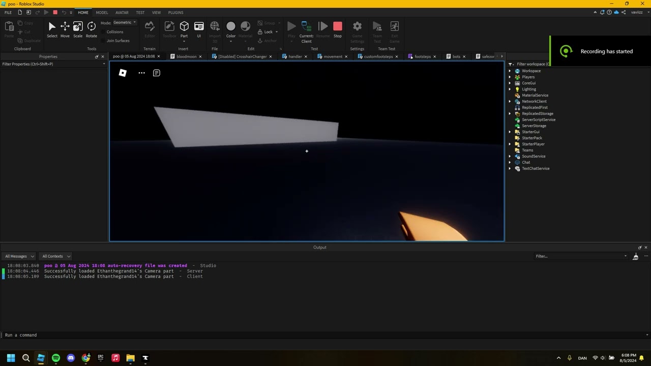Click the Current Client view switcher
This screenshot has width=651, height=366.
[306, 32]
